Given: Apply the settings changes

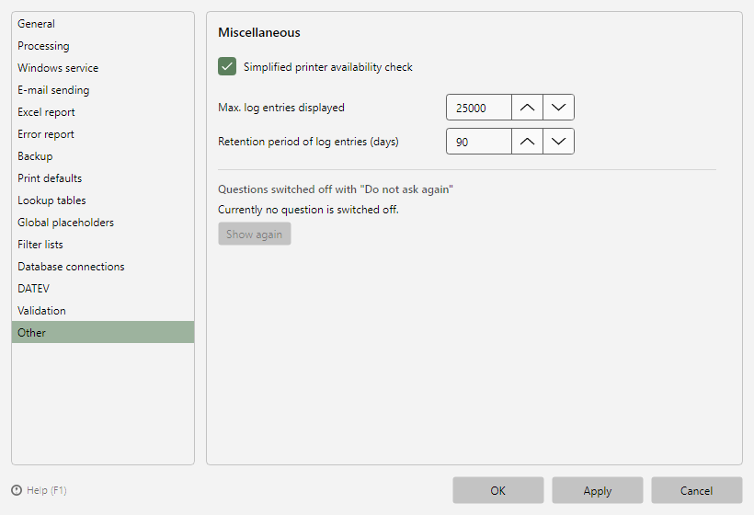Looking at the screenshot, I should point(598,490).
